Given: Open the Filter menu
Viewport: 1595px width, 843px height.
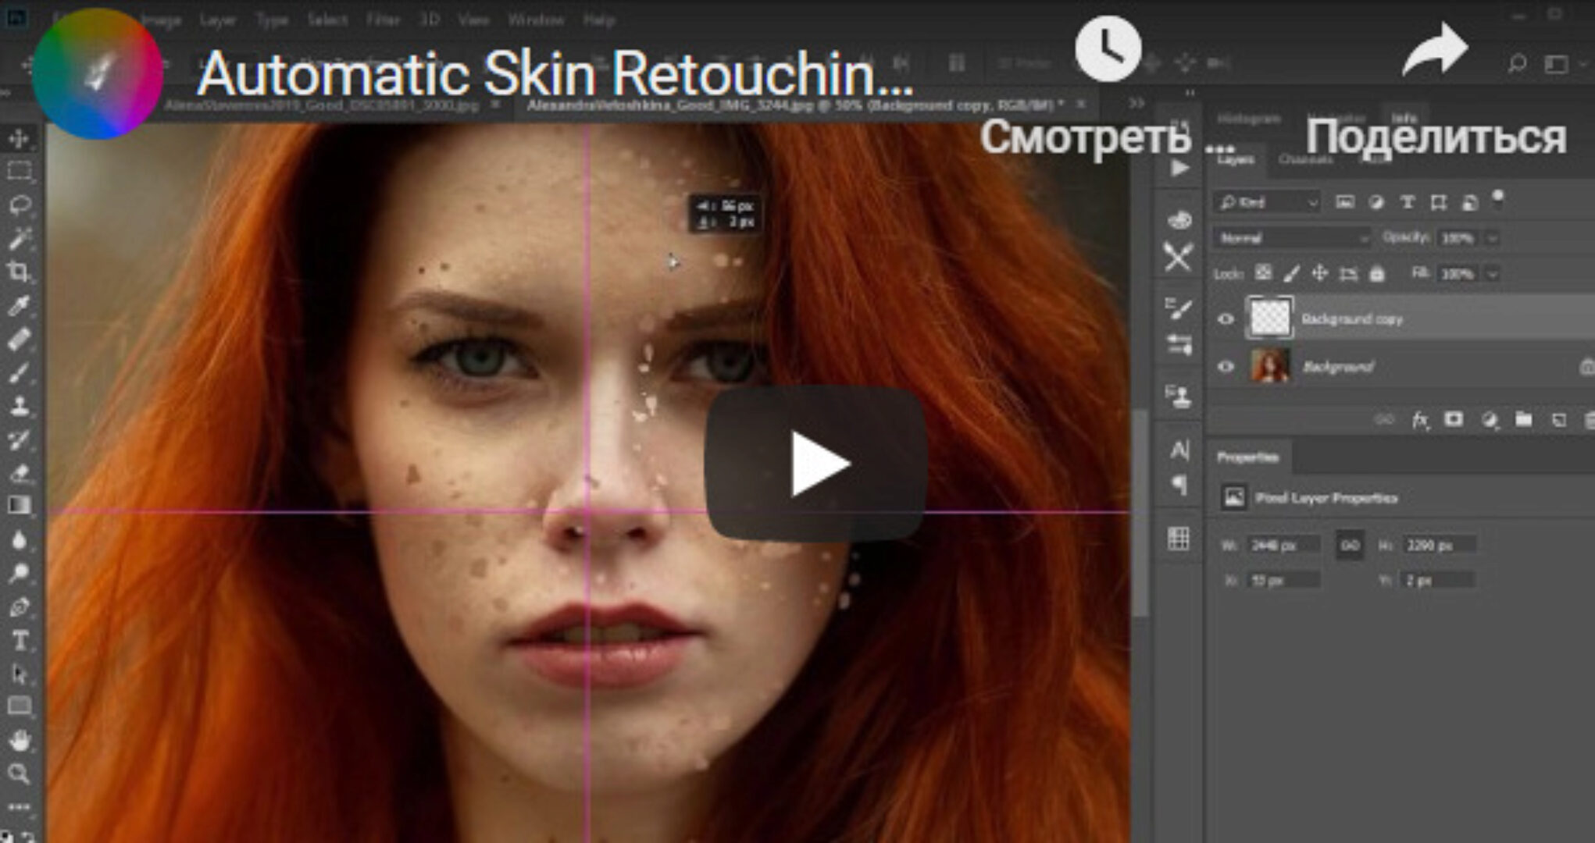Looking at the screenshot, I should coord(382,20).
